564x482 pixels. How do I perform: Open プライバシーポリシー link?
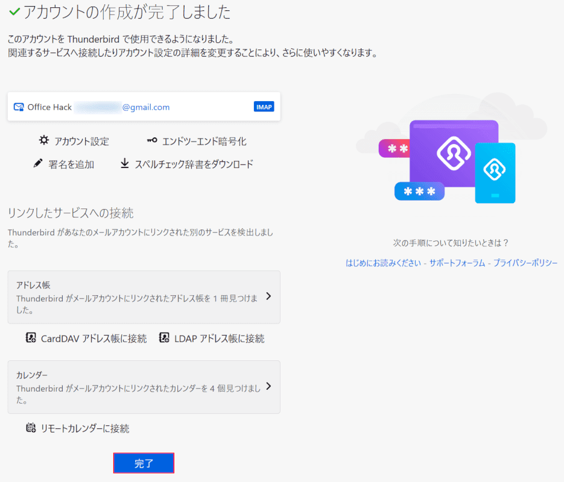[525, 263]
